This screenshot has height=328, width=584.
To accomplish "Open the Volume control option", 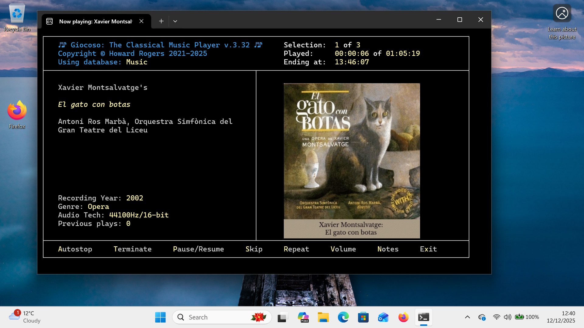I will 343,249.
